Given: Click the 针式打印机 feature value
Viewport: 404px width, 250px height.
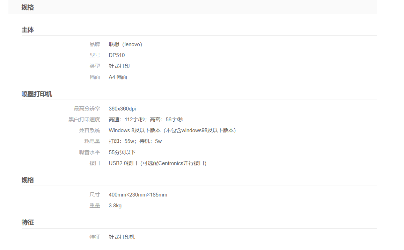Looking at the screenshot, I should point(122,237).
